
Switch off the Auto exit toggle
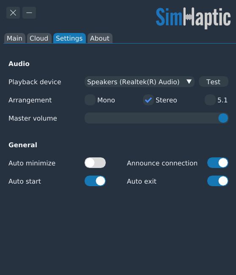pos(217,181)
